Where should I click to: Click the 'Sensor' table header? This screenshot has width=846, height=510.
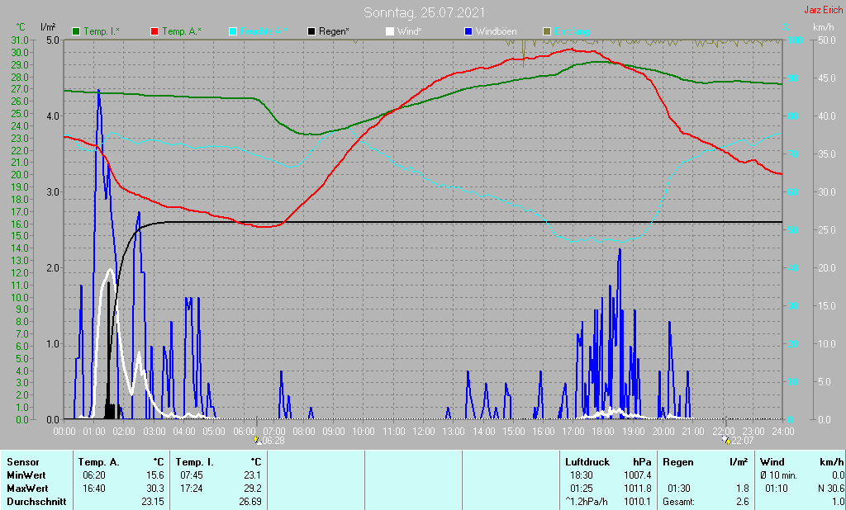(22, 462)
